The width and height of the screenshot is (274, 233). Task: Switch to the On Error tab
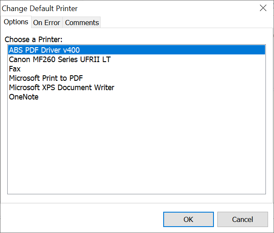tap(46, 23)
